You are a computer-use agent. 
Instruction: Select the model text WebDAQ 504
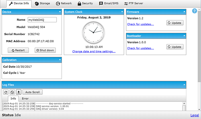(36, 27)
